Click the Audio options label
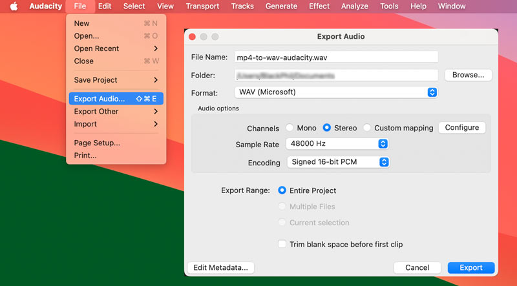Screen dimensions: 517x286 218,108
